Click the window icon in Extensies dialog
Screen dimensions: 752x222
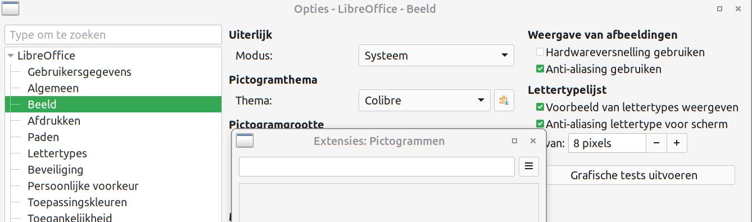(244, 141)
